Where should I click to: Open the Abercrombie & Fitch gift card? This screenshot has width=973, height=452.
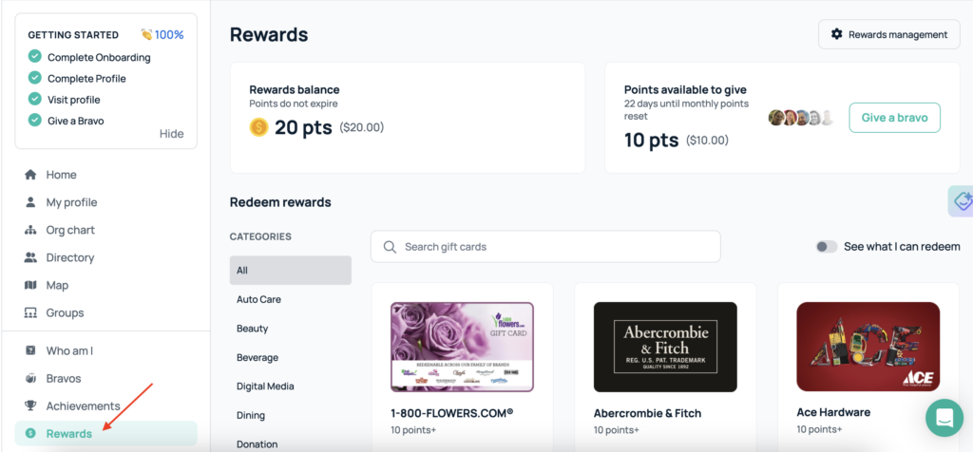[x=665, y=347]
